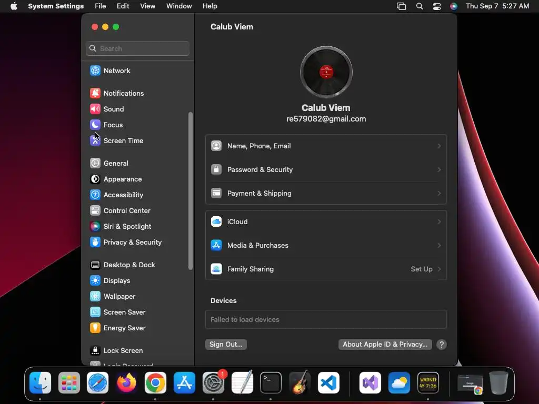Open Safari from the Dock
Screen dimensions: 539x404
click(x=97, y=382)
